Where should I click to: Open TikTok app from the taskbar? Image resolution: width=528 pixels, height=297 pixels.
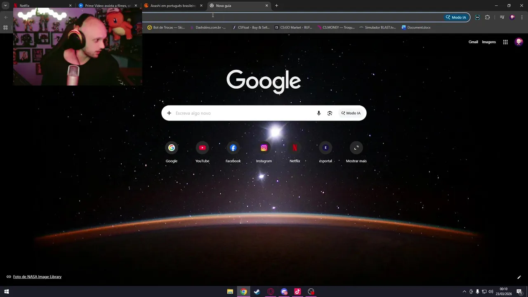click(297, 292)
